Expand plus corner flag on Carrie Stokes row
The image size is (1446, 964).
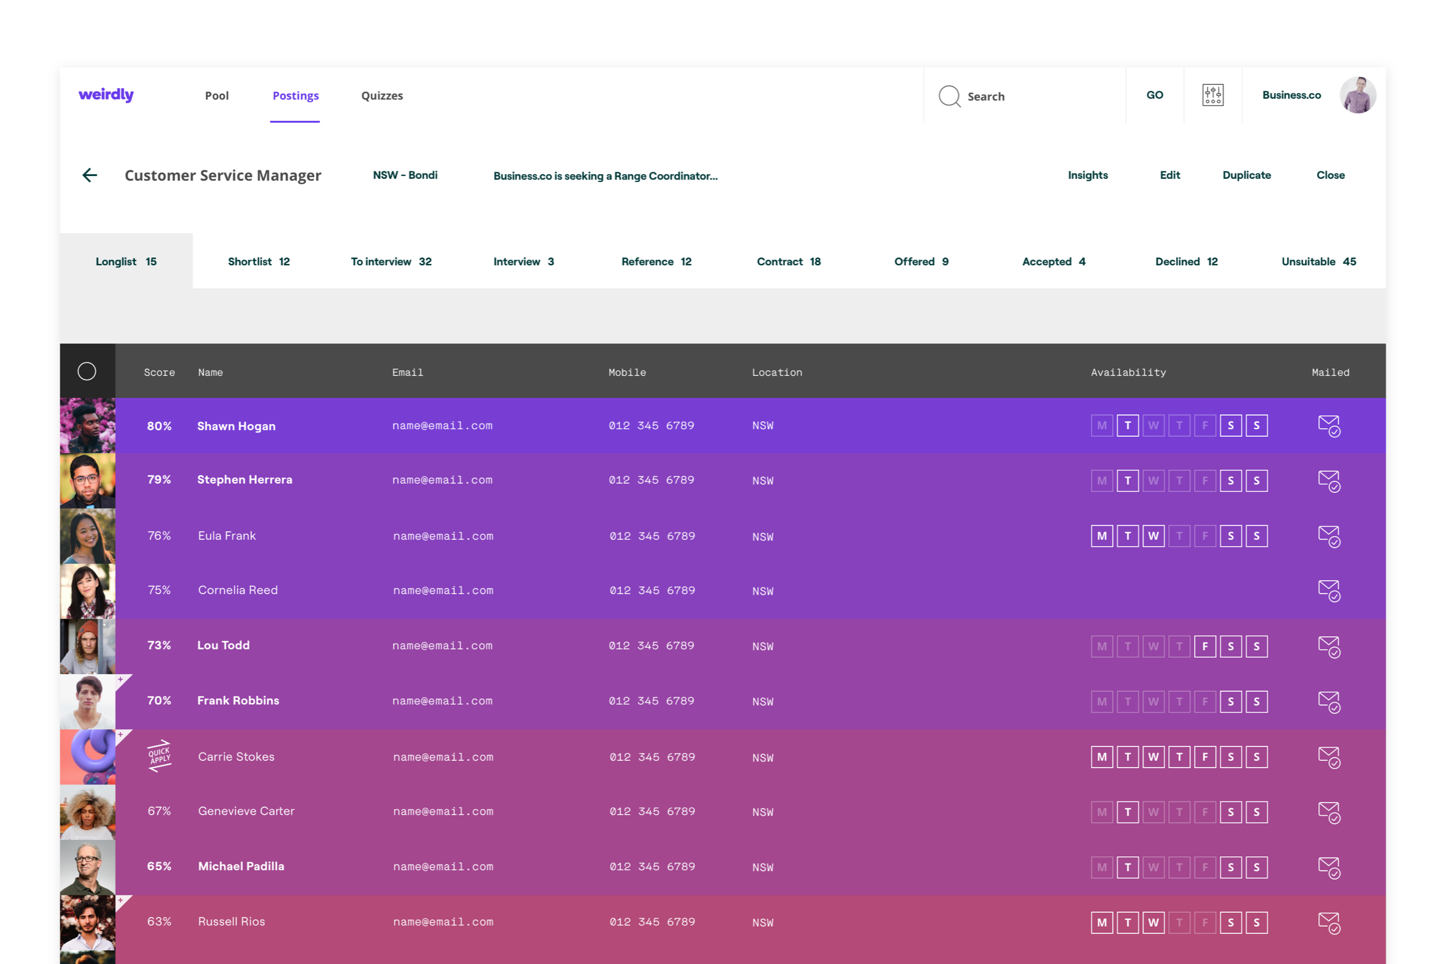(121, 735)
